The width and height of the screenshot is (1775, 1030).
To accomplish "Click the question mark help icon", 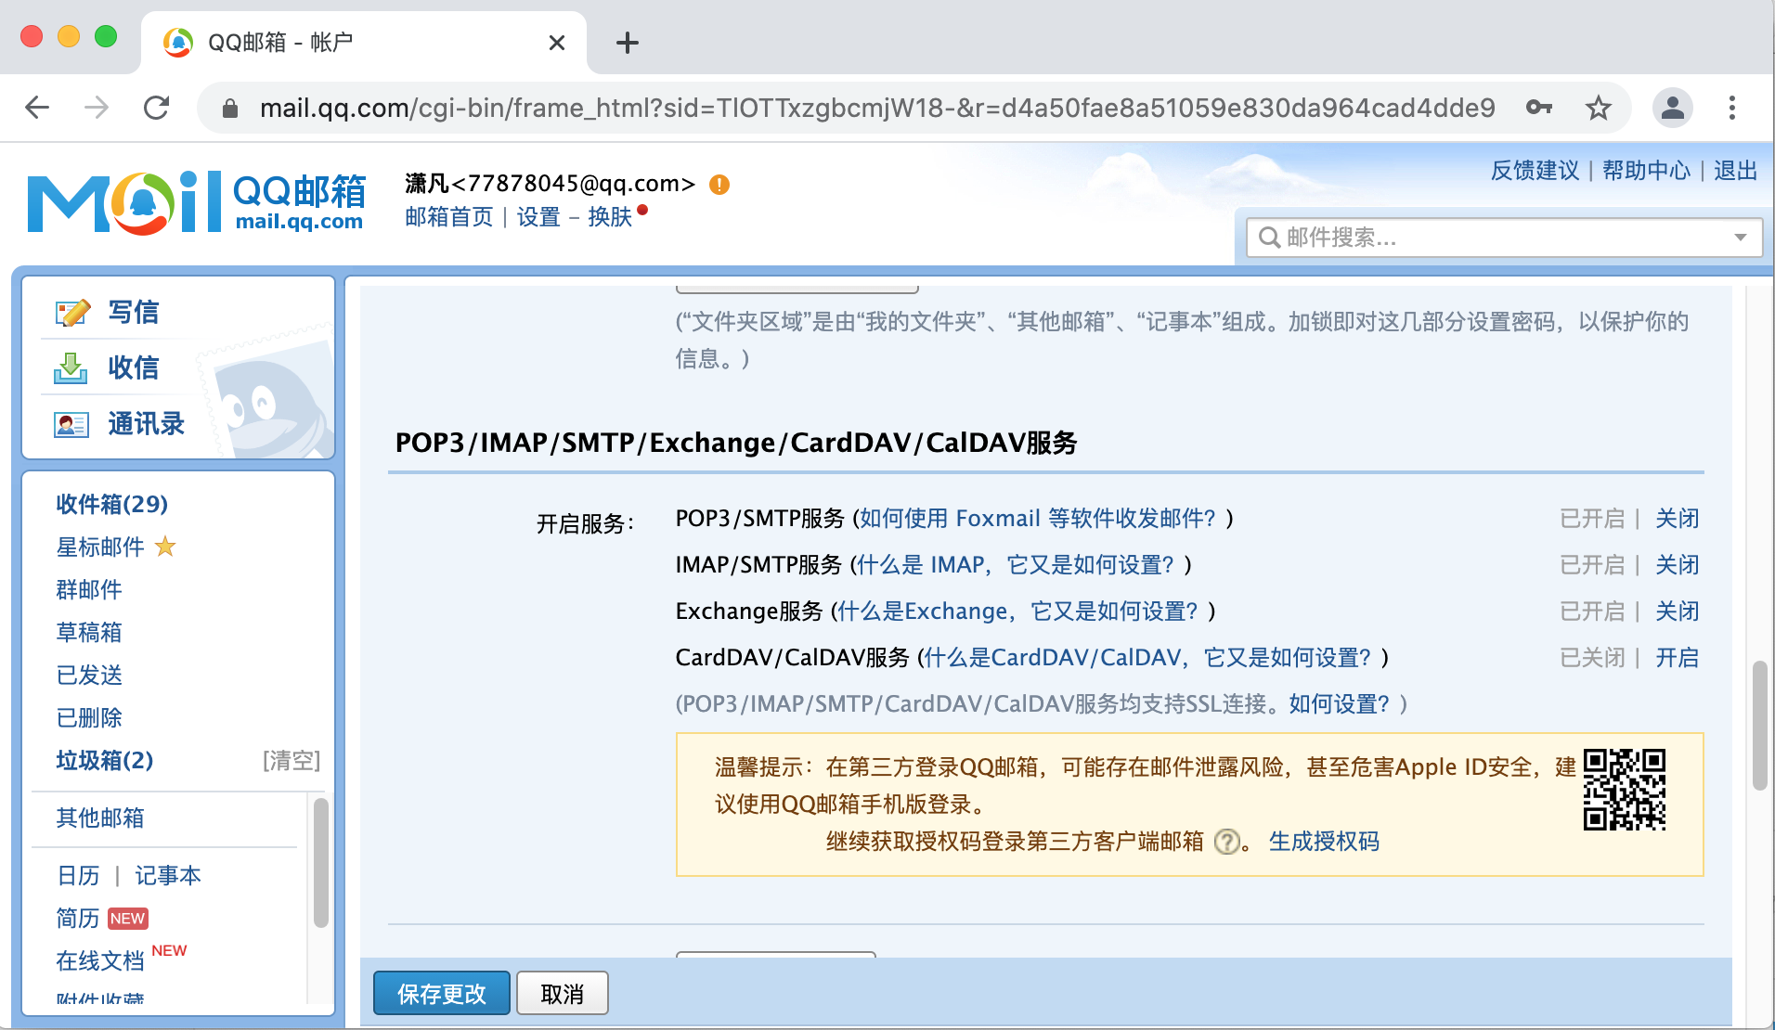I will pos(1226,842).
